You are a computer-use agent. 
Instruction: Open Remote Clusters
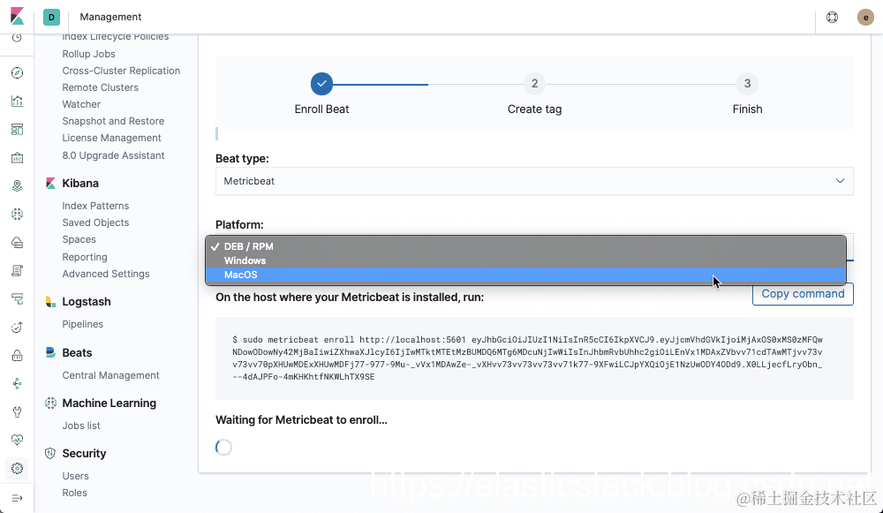101,87
